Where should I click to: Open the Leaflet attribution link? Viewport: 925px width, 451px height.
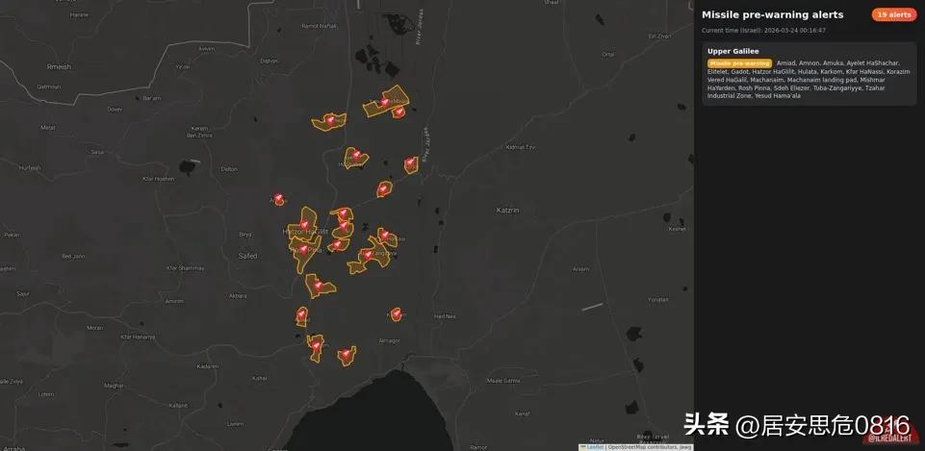tap(594, 447)
